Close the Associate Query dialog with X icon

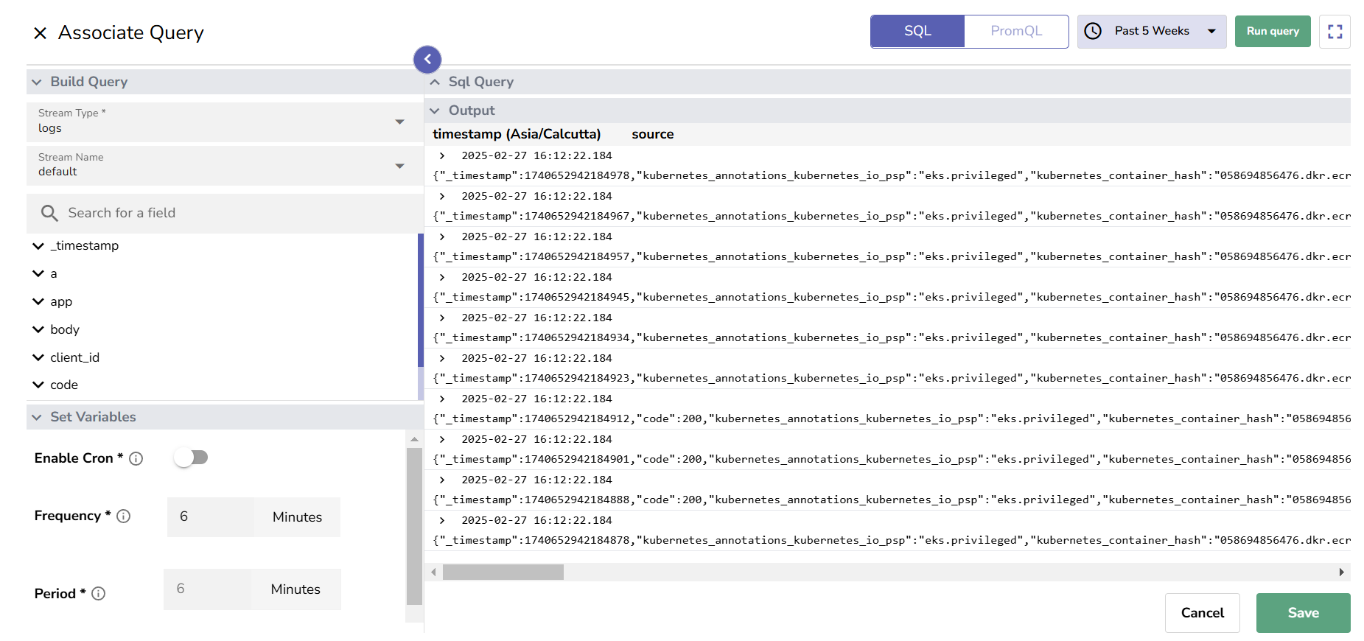pos(41,33)
